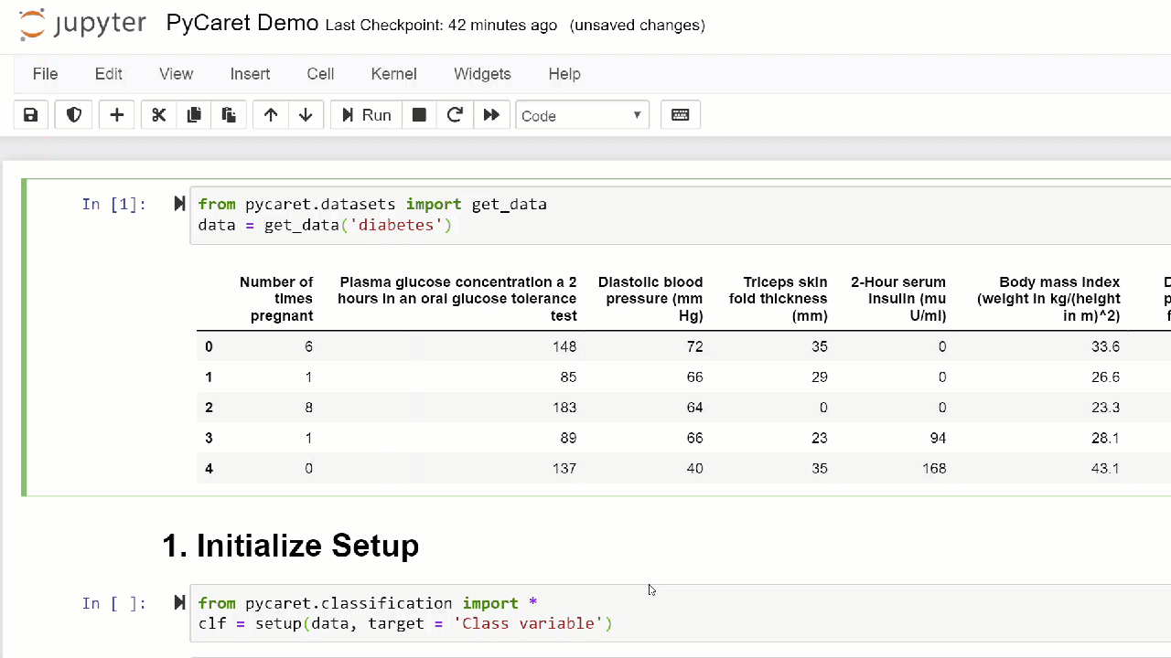This screenshot has width=1171, height=658.
Task: Interrupt the kernel with stop icon
Action: [x=419, y=115]
